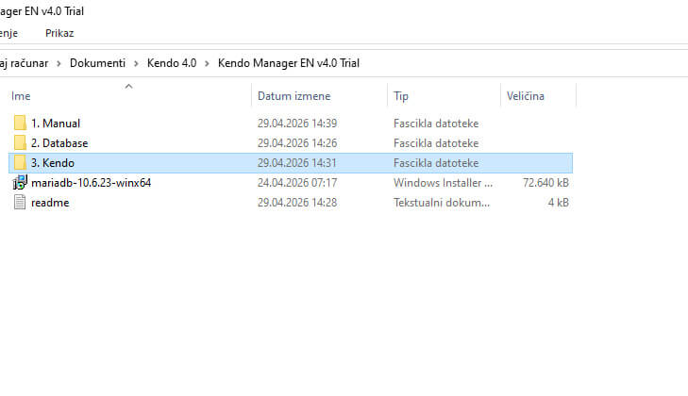Viewport: 688px width, 396px height.
Task: Select the 2. Database folder icon
Action: tap(20, 143)
